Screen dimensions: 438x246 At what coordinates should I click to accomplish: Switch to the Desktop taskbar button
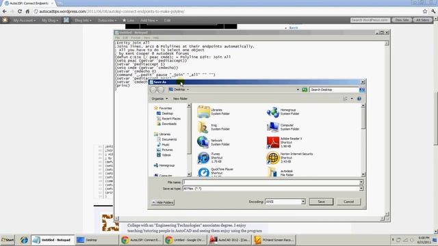(x=96, y=240)
